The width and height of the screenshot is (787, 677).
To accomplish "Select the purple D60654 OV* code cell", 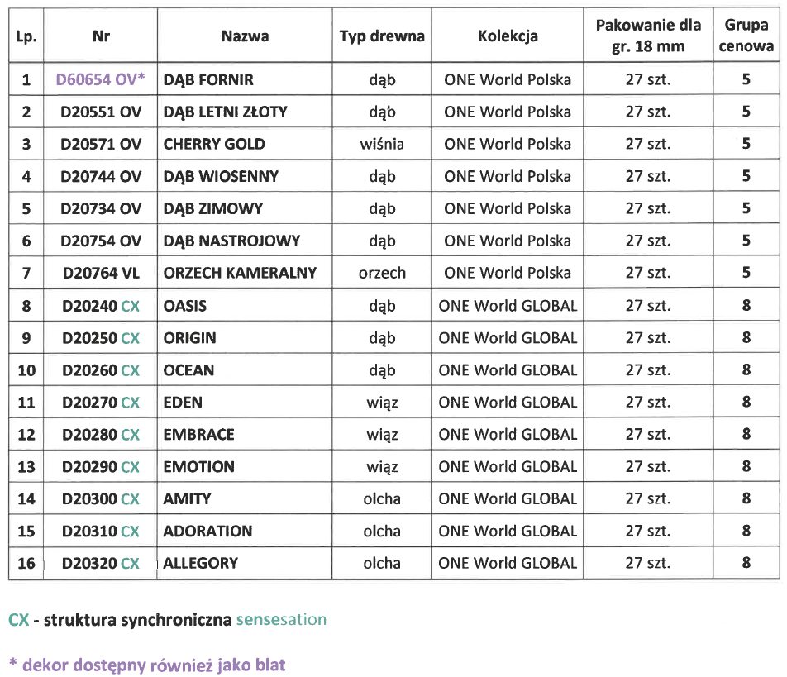I will pos(100,79).
